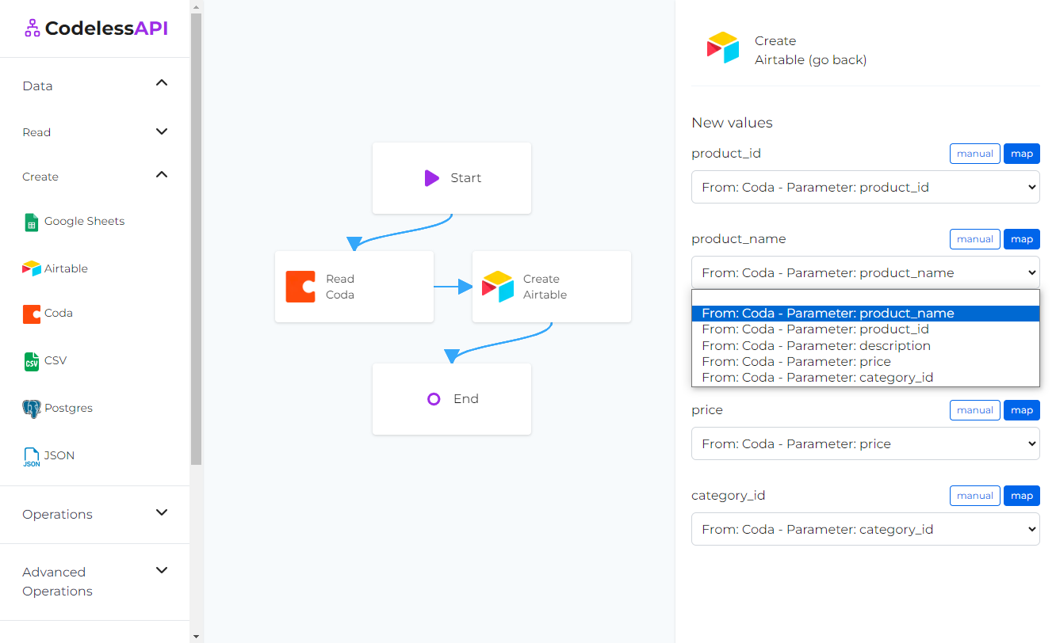Click 'Create Airtable' node text
The width and height of the screenshot is (1056, 643).
[545, 287]
